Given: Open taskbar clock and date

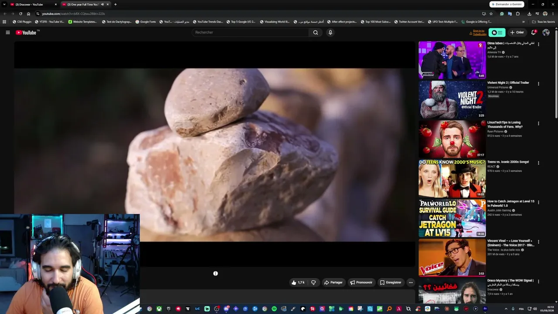Looking at the screenshot, I should 547,309.
